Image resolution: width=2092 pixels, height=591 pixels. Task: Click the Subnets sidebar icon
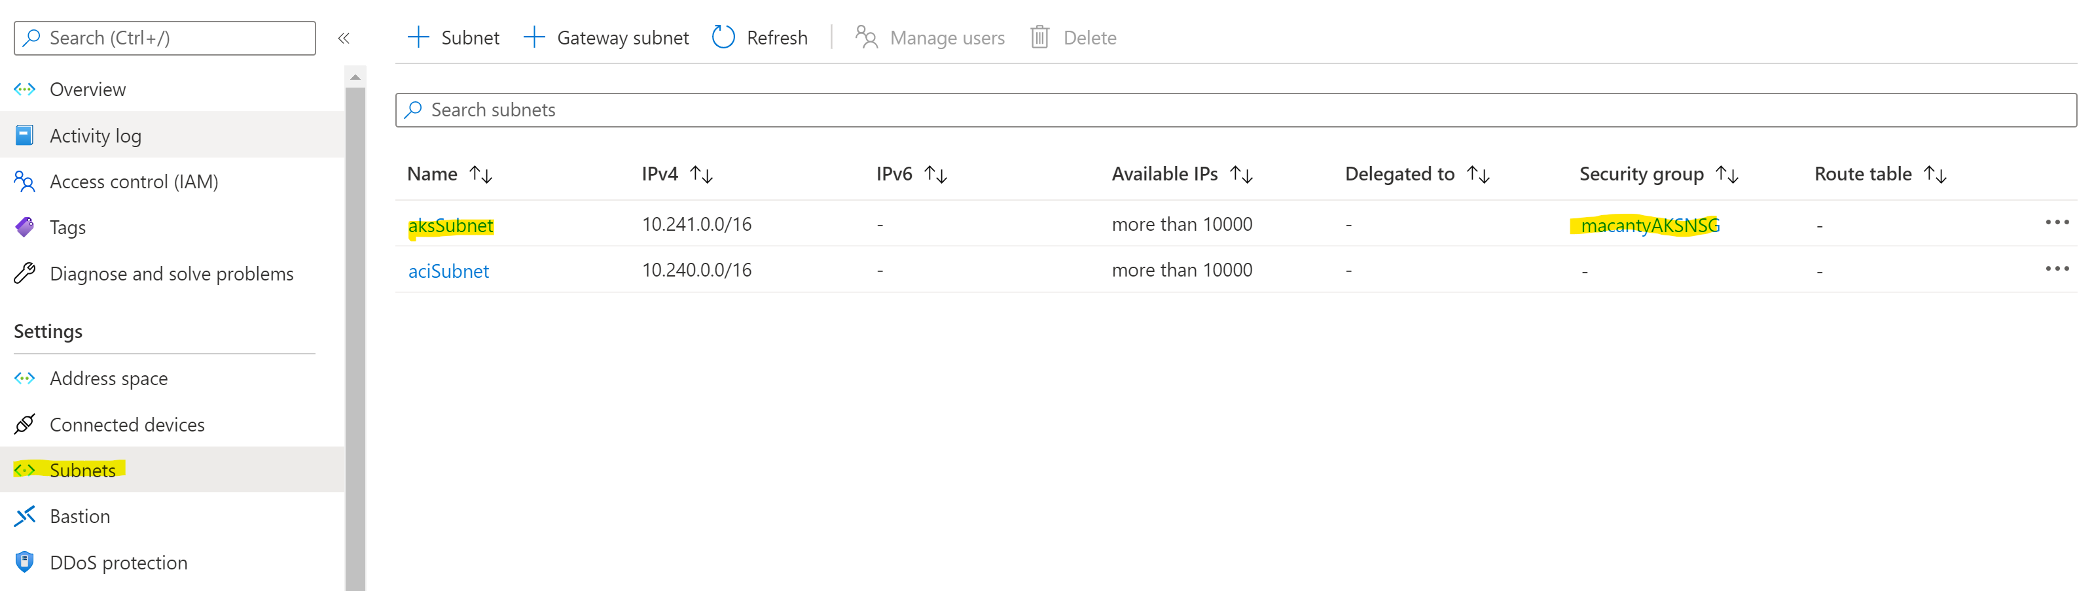(x=24, y=470)
